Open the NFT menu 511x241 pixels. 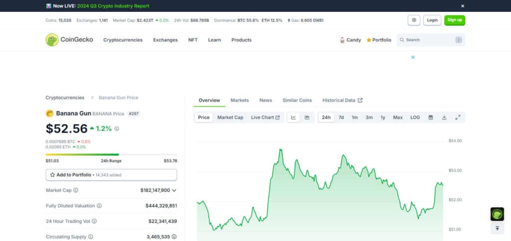[193, 40]
